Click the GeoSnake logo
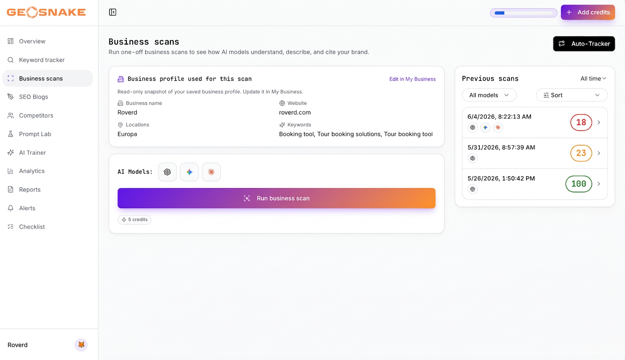625x360 pixels. (x=46, y=12)
